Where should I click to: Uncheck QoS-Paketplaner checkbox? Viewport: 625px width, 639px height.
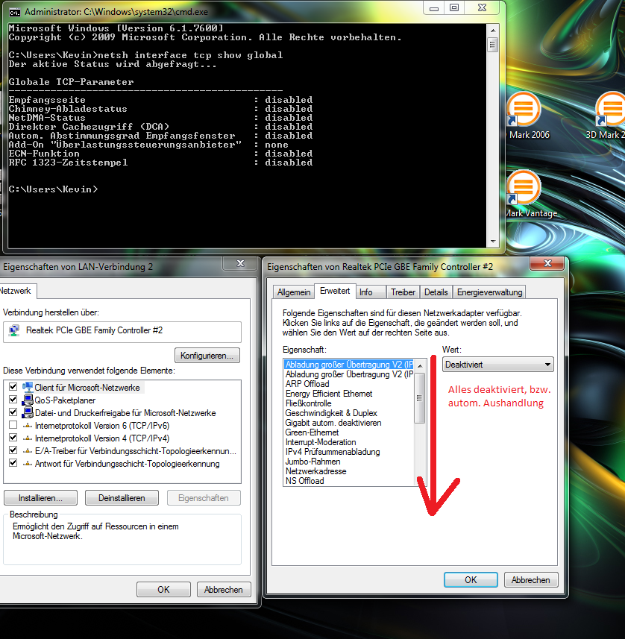(13, 400)
